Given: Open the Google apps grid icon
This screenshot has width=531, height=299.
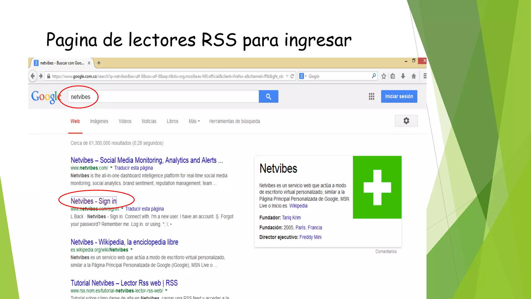Looking at the screenshot, I should pos(371,97).
